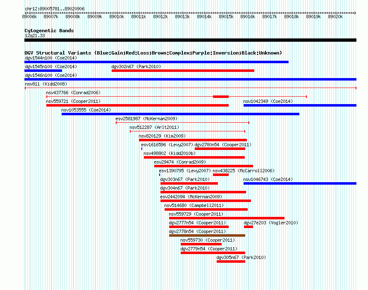Open dgv2780n54 (Cooper2011) variant
The height and width of the screenshot is (290, 368).
[x=223, y=145]
